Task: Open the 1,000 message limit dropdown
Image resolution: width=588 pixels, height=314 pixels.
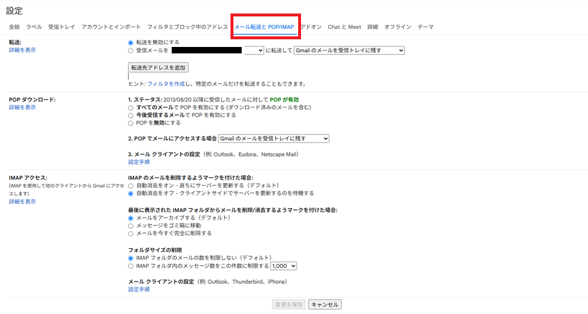Action: [x=284, y=266]
